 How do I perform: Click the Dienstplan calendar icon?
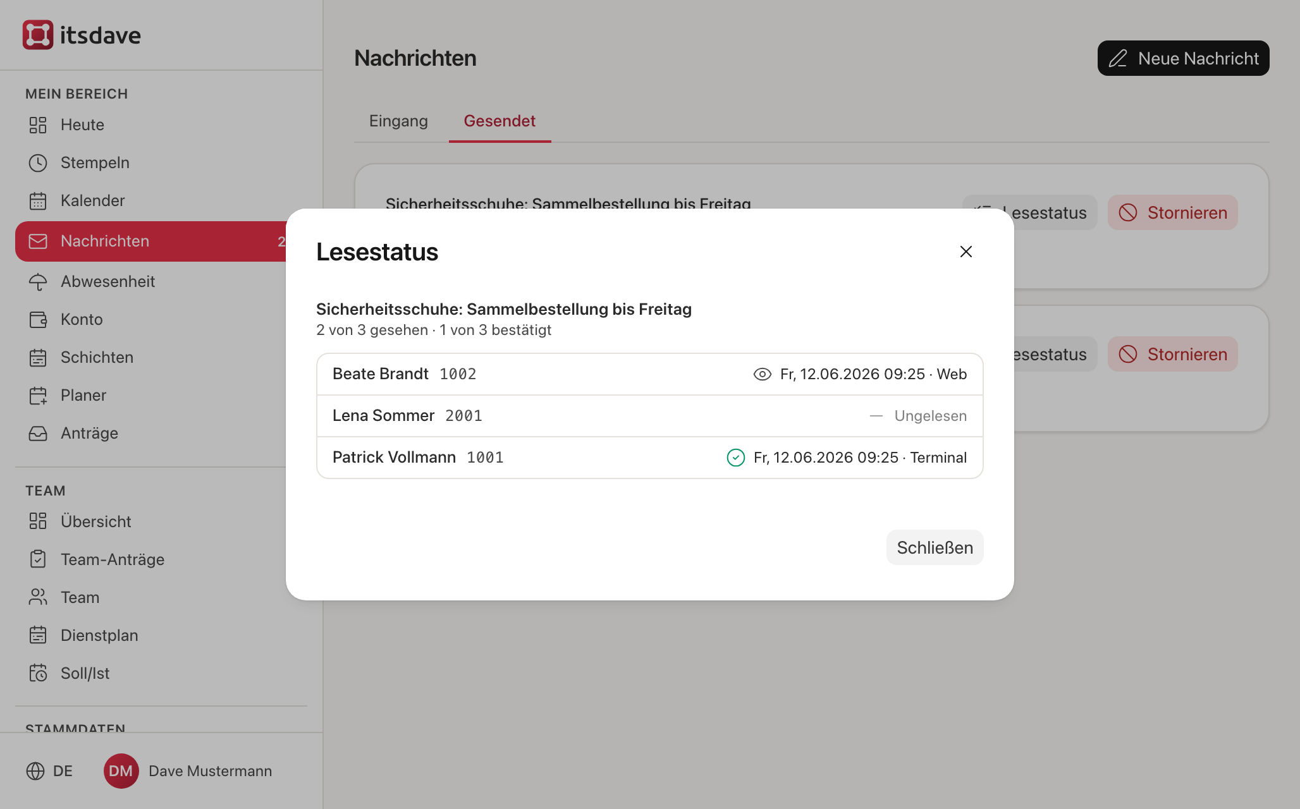click(x=38, y=635)
